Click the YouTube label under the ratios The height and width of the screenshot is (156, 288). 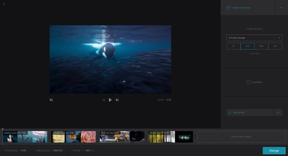coord(254,54)
